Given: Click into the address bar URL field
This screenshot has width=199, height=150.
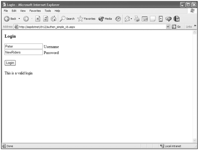Looking at the screenshot, I should [92, 27].
